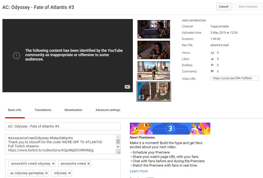
Task: Click the "ac odyssey gameplay" tag text
Action: [x=27, y=173]
